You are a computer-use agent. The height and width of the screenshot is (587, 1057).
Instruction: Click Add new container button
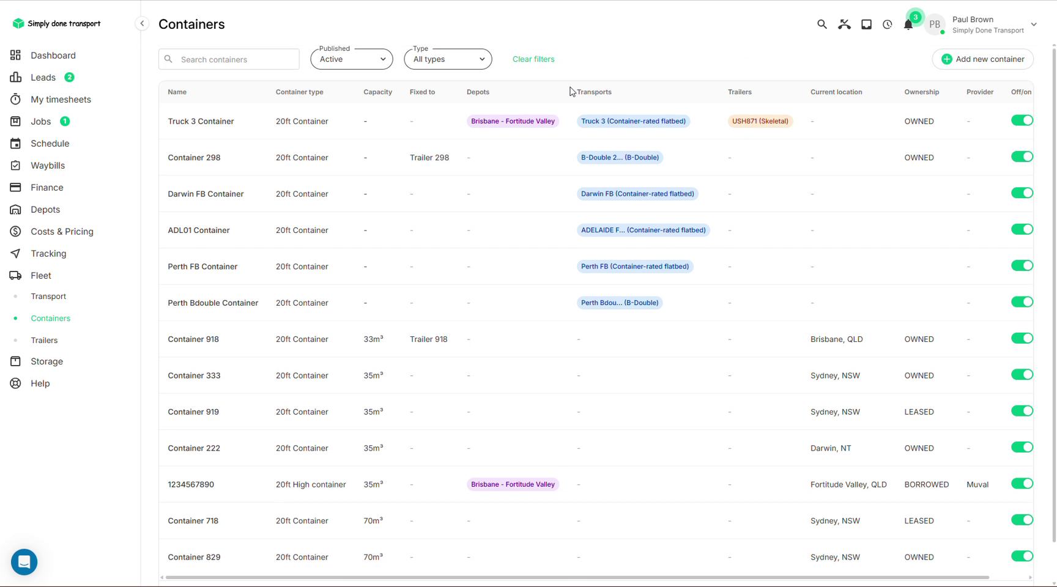coord(983,59)
